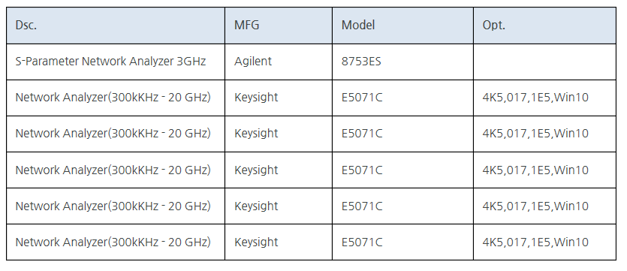Select the Agilent manufacturer cell

pos(279,62)
